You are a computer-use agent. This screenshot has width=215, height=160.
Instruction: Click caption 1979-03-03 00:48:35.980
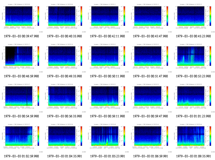pyautogui.click(x=64, y=76)
